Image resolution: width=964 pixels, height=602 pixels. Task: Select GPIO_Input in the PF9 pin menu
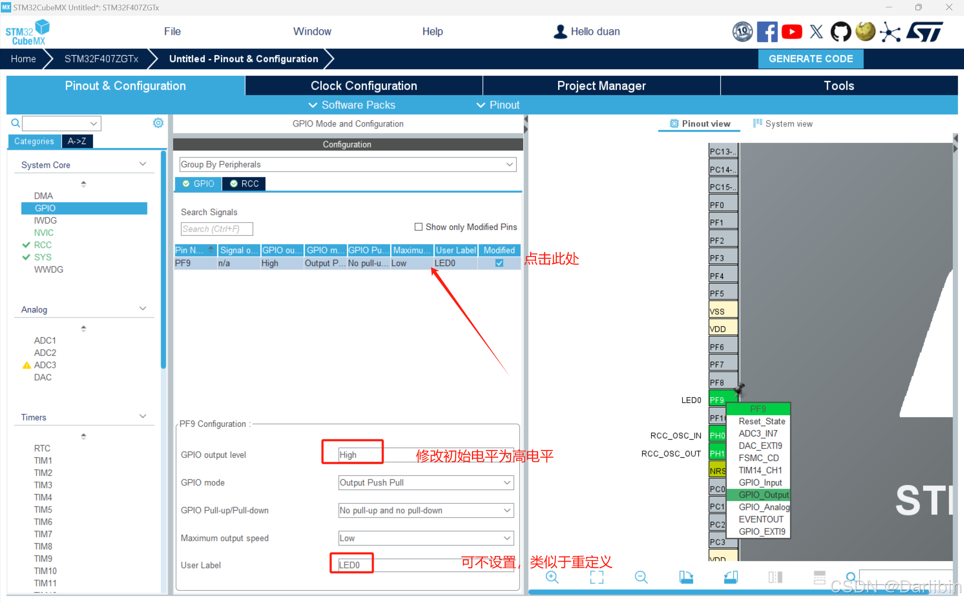pyautogui.click(x=760, y=482)
